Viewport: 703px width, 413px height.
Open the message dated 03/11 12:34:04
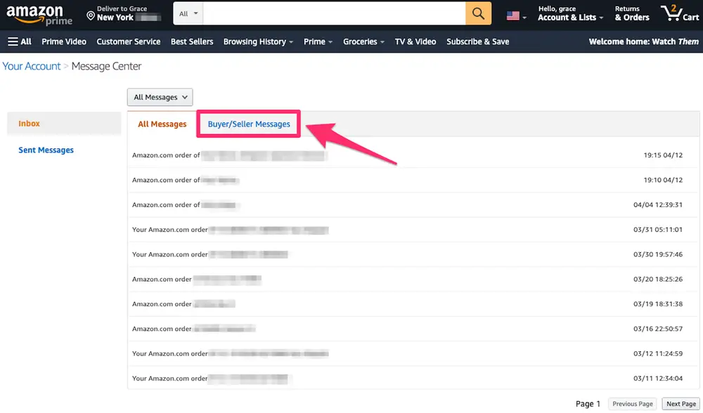413,378
